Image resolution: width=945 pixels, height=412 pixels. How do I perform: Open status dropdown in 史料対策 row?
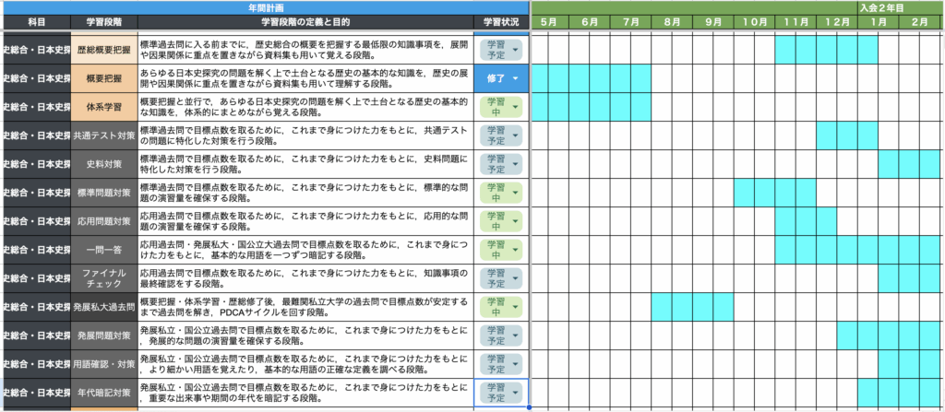[x=514, y=164]
